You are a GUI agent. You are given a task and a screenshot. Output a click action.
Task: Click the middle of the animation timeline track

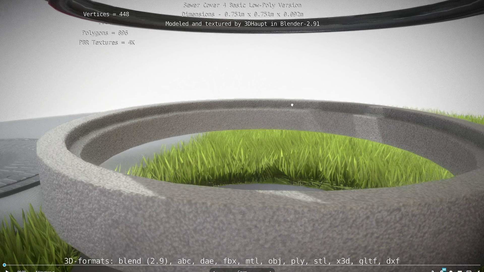click(242, 265)
